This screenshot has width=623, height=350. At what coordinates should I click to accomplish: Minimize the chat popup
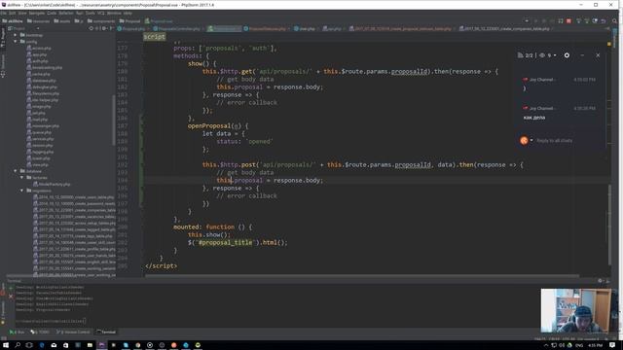pyautogui.click(x=582, y=55)
